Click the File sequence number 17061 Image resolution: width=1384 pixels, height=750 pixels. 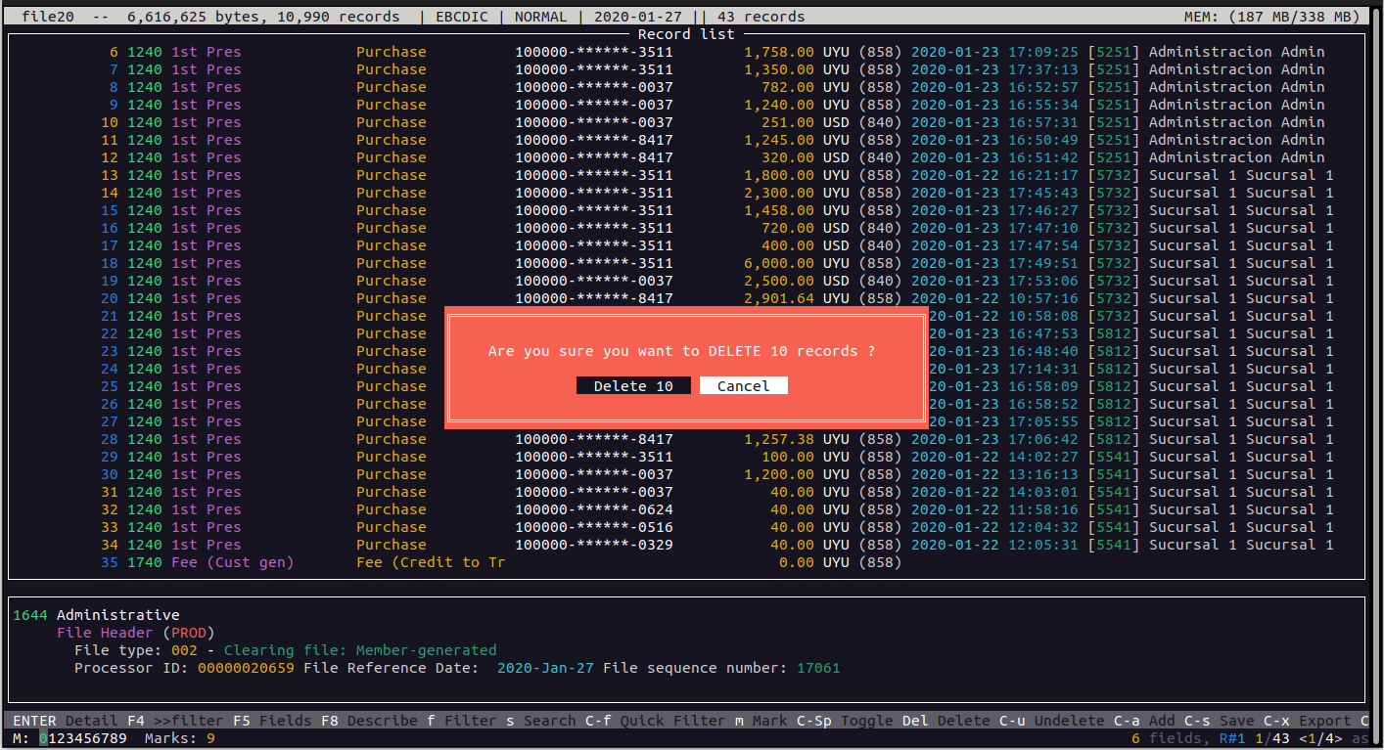point(817,668)
